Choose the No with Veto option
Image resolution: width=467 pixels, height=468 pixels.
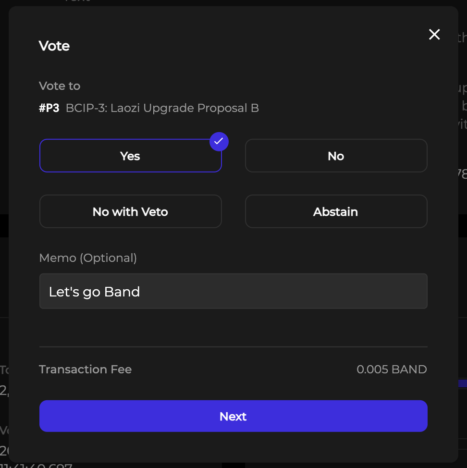pos(130,212)
